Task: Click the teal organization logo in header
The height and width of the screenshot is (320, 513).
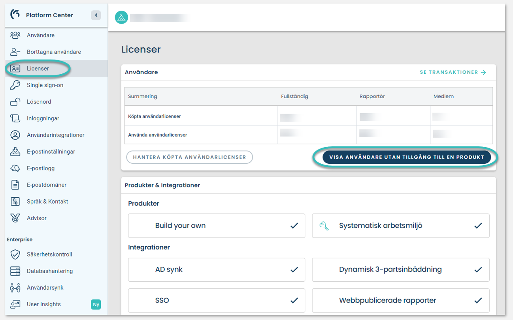Action: pyautogui.click(x=121, y=17)
